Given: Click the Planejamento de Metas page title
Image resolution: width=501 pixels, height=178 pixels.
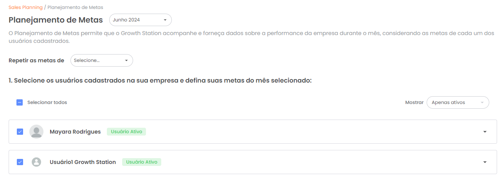Looking at the screenshot, I should click(56, 20).
